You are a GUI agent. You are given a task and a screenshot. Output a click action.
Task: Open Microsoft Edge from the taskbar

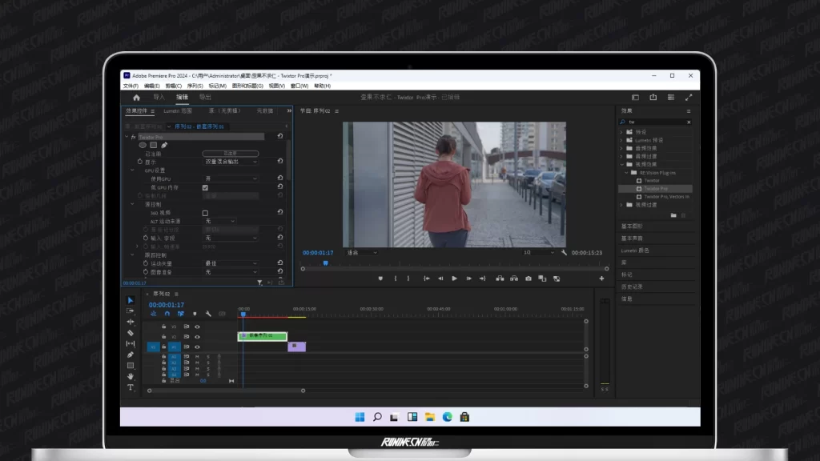pyautogui.click(x=447, y=417)
